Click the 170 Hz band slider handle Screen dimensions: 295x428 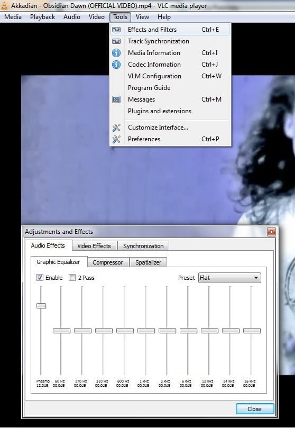click(x=82, y=331)
